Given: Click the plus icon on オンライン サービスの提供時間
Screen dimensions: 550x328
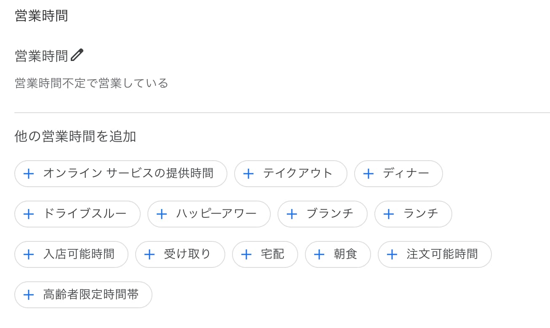Looking at the screenshot, I should click(x=29, y=174).
